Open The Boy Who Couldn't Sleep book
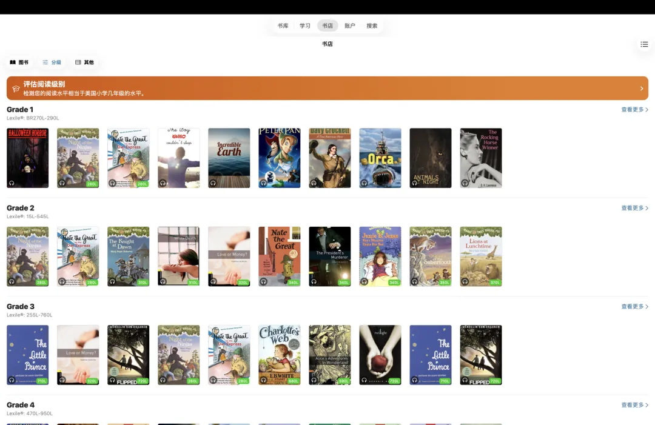 coord(179,158)
